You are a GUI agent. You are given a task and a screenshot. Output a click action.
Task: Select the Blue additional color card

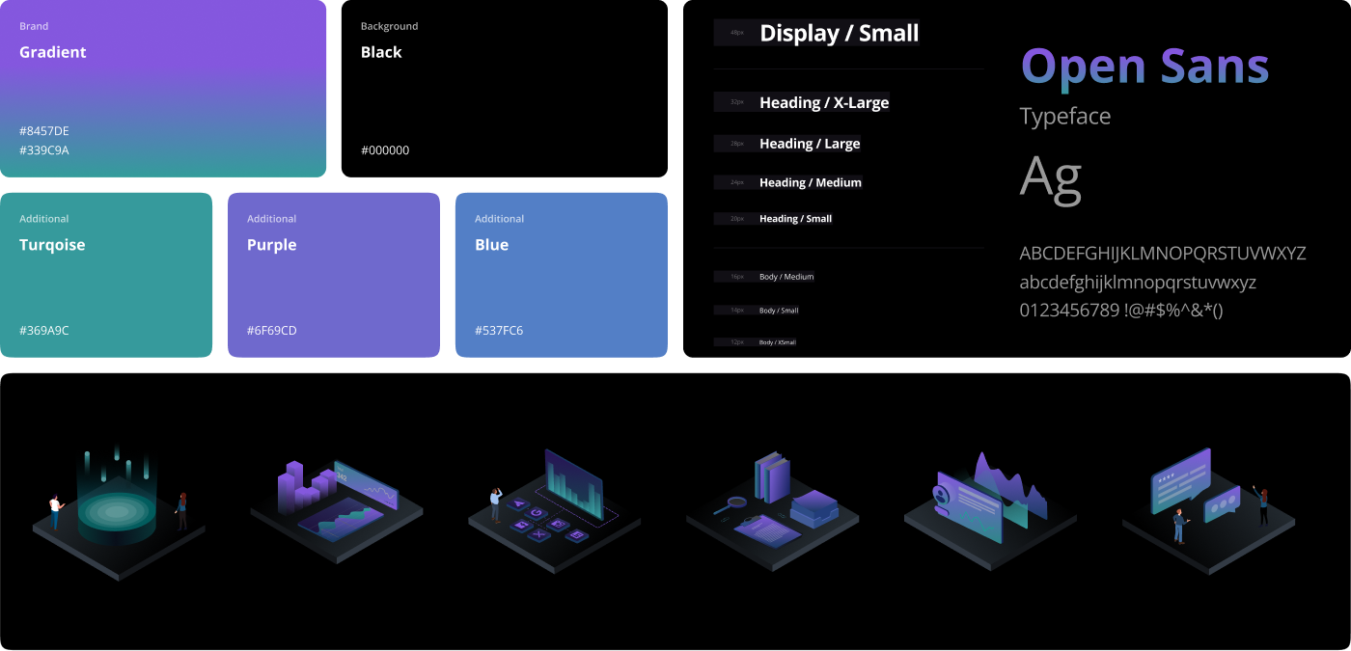[x=562, y=275]
